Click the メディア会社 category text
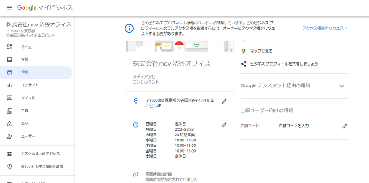Viewport: 369px width, 183px height. (144, 77)
